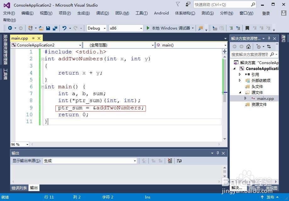Open the x86 platform dropdown
289x201 pixels.
tap(141, 28)
